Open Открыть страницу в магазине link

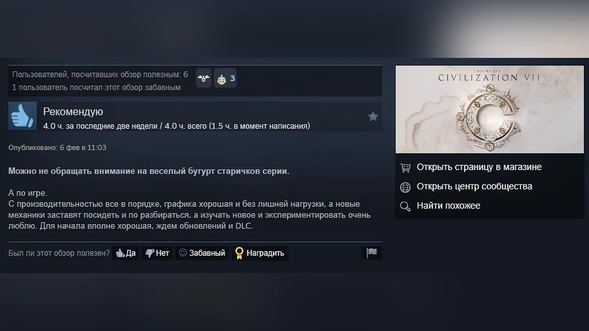click(479, 167)
